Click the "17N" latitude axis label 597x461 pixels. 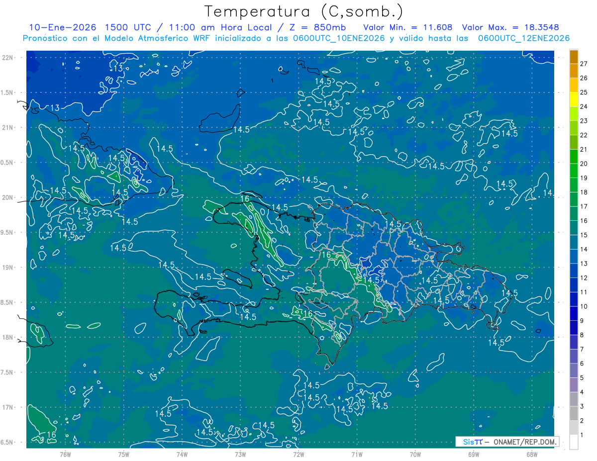point(7,407)
